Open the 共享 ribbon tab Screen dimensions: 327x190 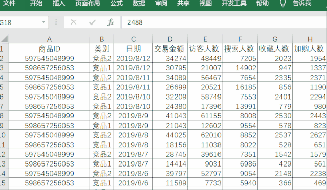click(183, 3)
